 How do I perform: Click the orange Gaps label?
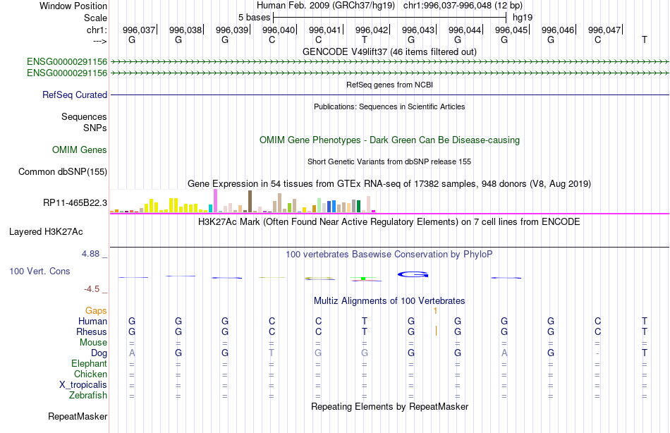pyautogui.click(x=96, y=311)
